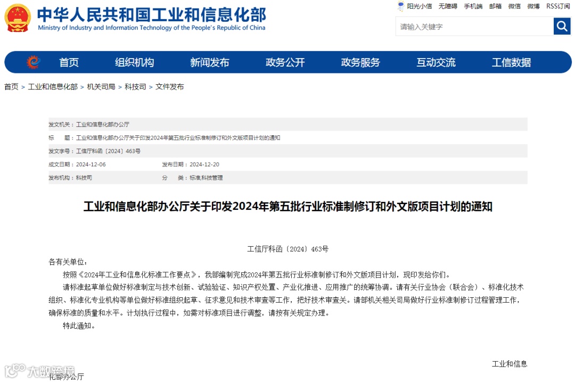This screenshot has width=575, height=382.
Task: Go to 科技司 in the breadcrumb
Action: point(135,87)
